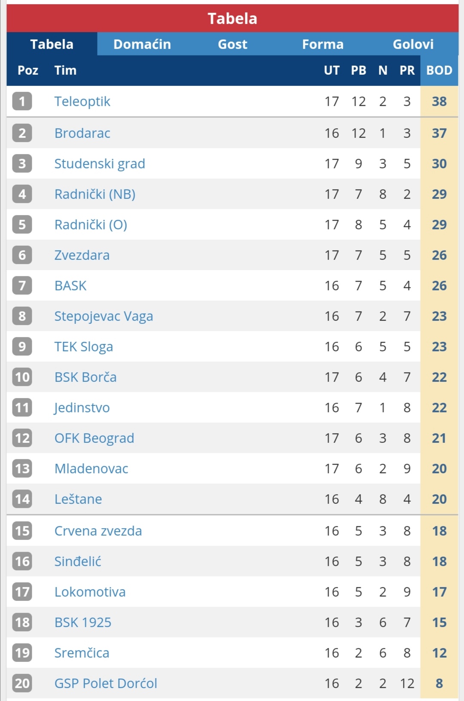Show the Golovi tab
This screenshot has width=464, height=701.
pos(413,44)
